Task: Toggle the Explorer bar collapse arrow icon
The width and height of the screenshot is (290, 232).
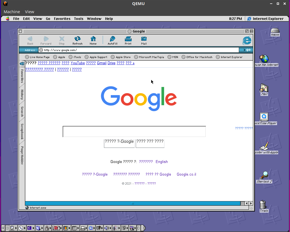Action: point(22,64)
